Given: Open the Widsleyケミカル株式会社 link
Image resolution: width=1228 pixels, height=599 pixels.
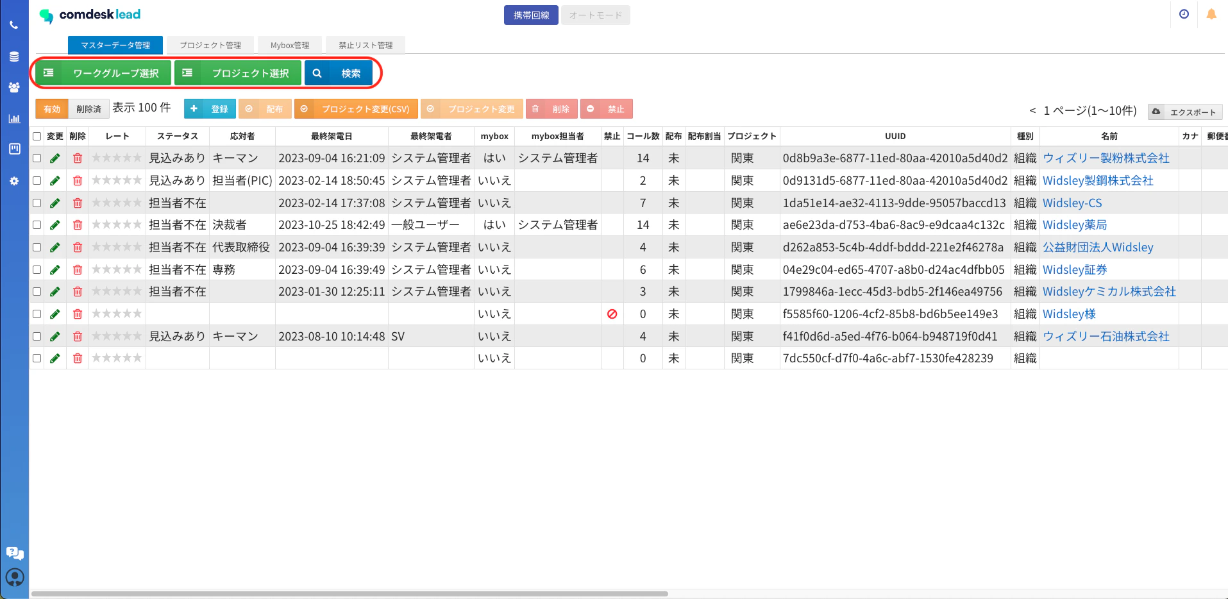Looking at the screenshot, I should pos(1109,292).
